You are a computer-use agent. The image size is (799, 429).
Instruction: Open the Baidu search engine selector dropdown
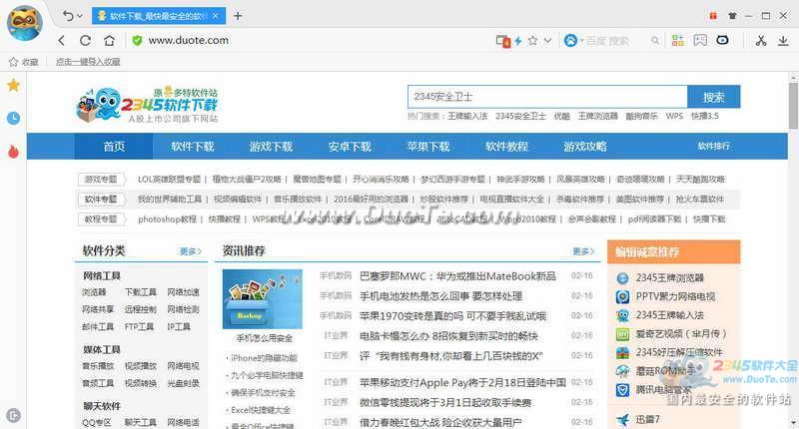pos(571,40)
